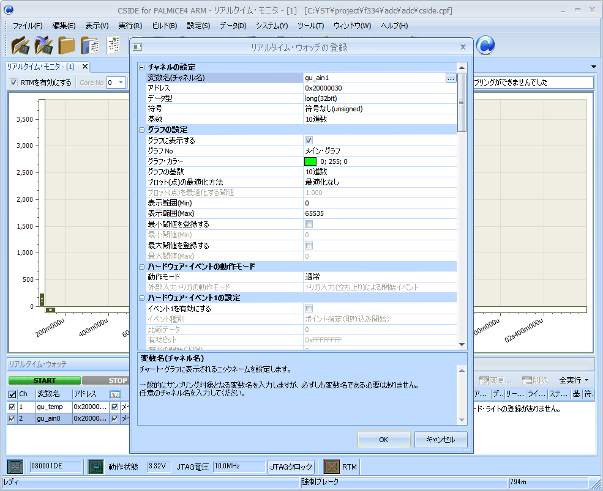Collapse the ハードウェア・イベント1の設定 section
Image resolution: width=603 pixels, height=491 pixels.
point(141,298)
